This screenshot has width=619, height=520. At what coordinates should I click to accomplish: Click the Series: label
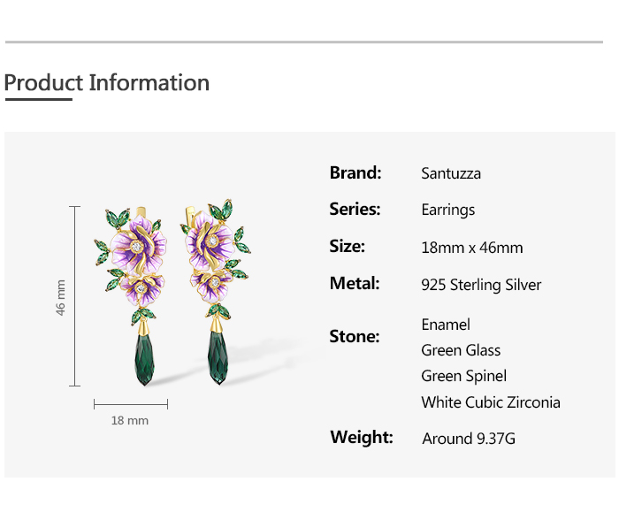coord(355,210)
